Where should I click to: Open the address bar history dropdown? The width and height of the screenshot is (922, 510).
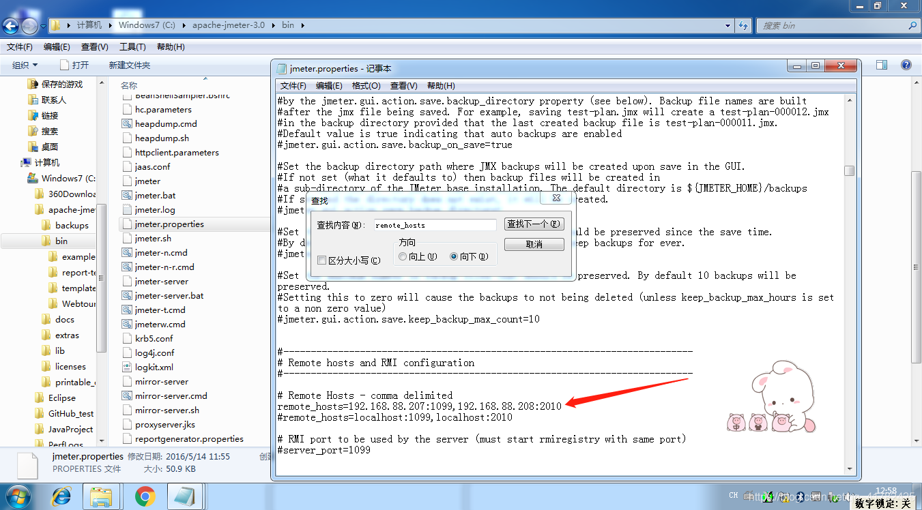click(x=728, y=25)
